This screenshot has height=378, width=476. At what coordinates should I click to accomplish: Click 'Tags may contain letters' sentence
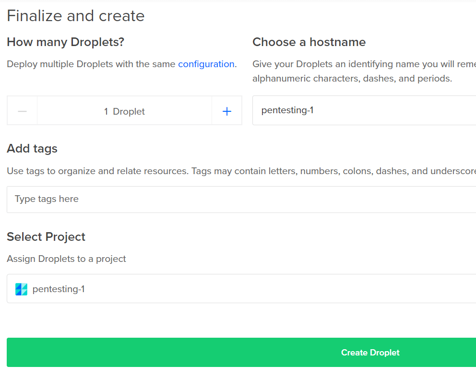tap(331, 171)
